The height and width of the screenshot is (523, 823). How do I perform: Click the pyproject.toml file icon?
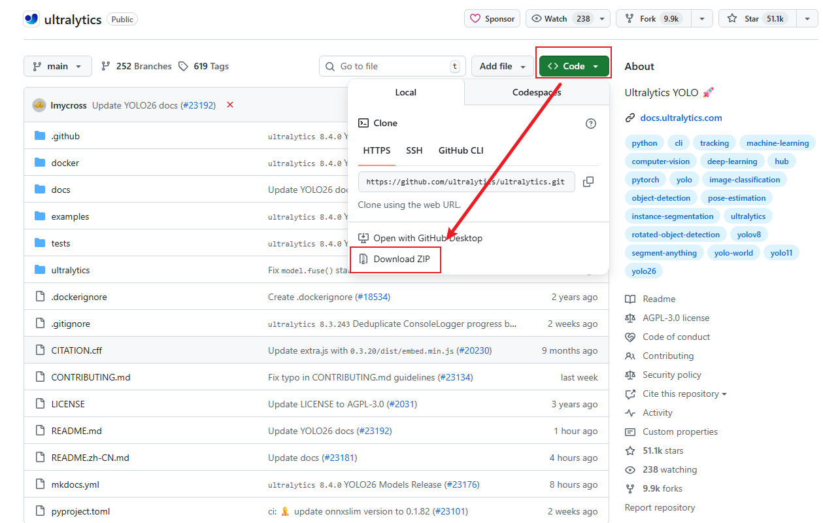[40, 511]
